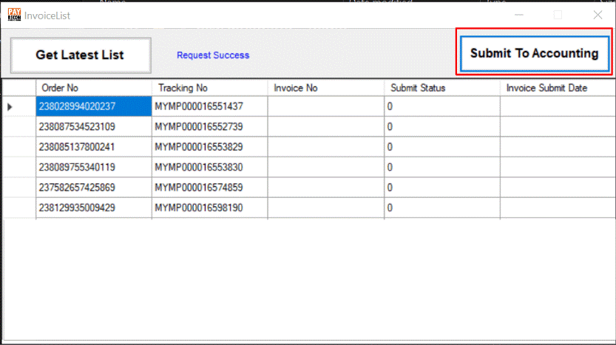Click Submit Status 0 for MYMP000016574859
Image resolution: width=616 pixels, height=345 pixels.
pos(442,188)
